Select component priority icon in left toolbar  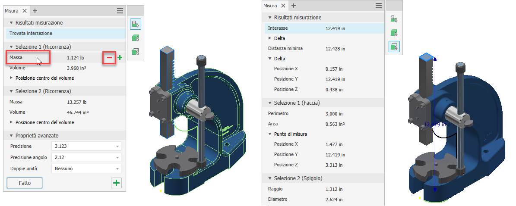point(135,24)
